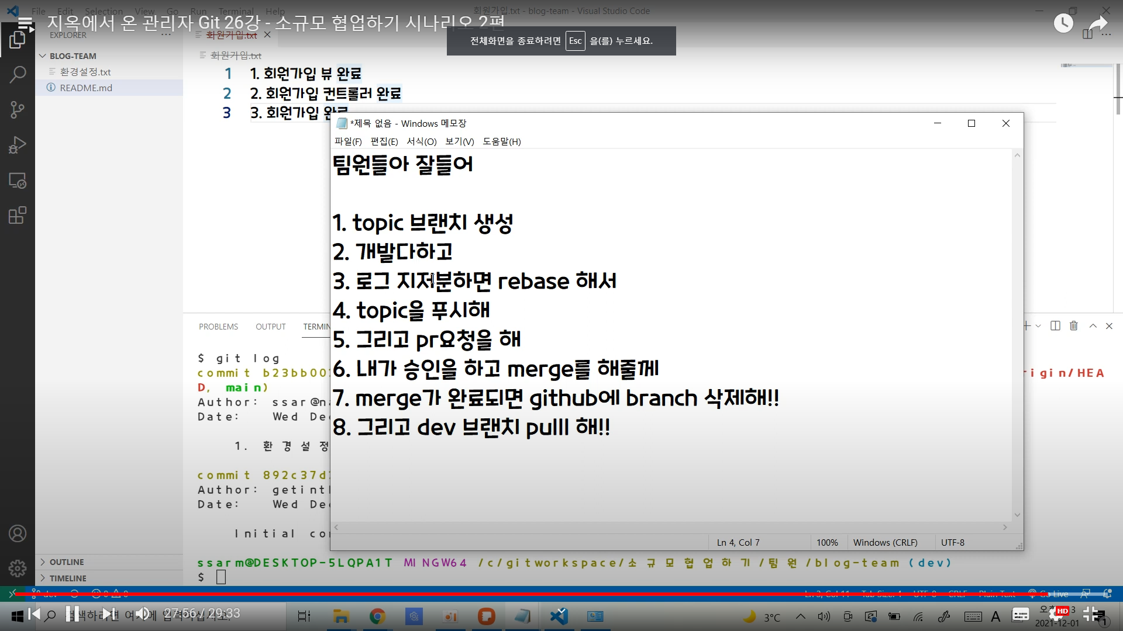
Task: Switch to the OUTPUT panel tab
Action: coord(271,327)
